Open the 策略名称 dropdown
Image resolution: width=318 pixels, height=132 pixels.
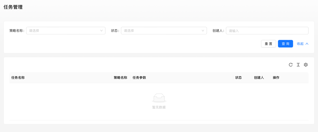click(x=66, y=31)
